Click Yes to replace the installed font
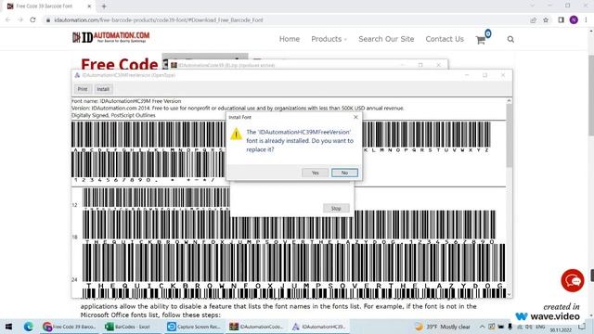This screenshot has height=334, width=594. click(315, 173)
